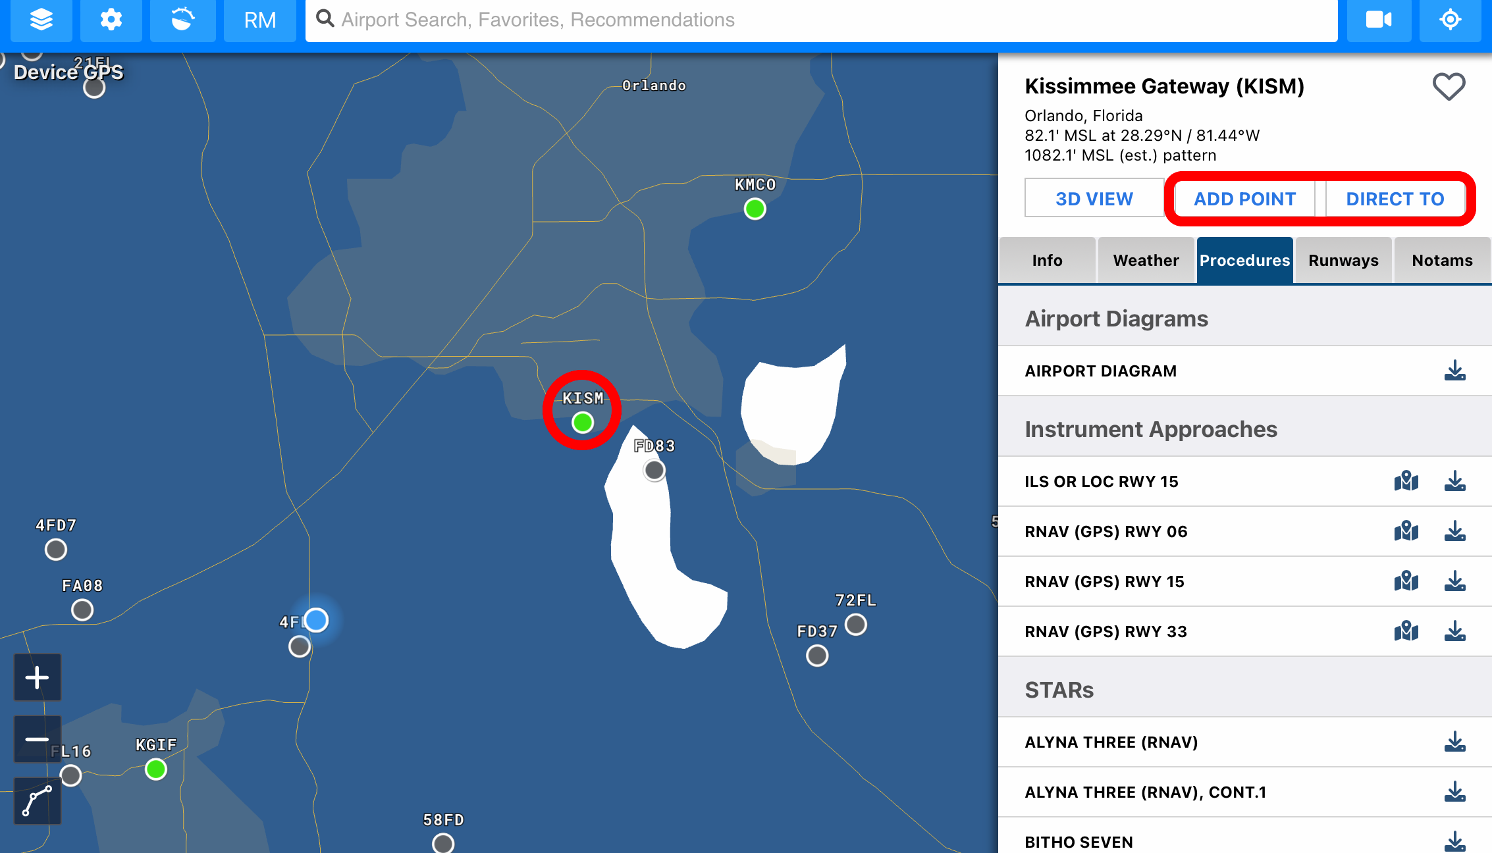Open settings gear in top toolbar
Screen dimensions: 1492x853
point(111,20)
